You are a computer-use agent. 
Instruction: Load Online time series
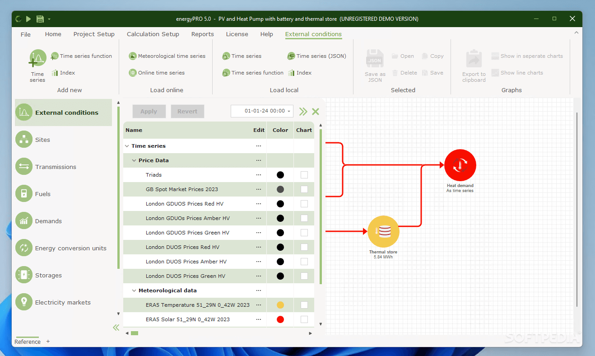coord(157,73)
